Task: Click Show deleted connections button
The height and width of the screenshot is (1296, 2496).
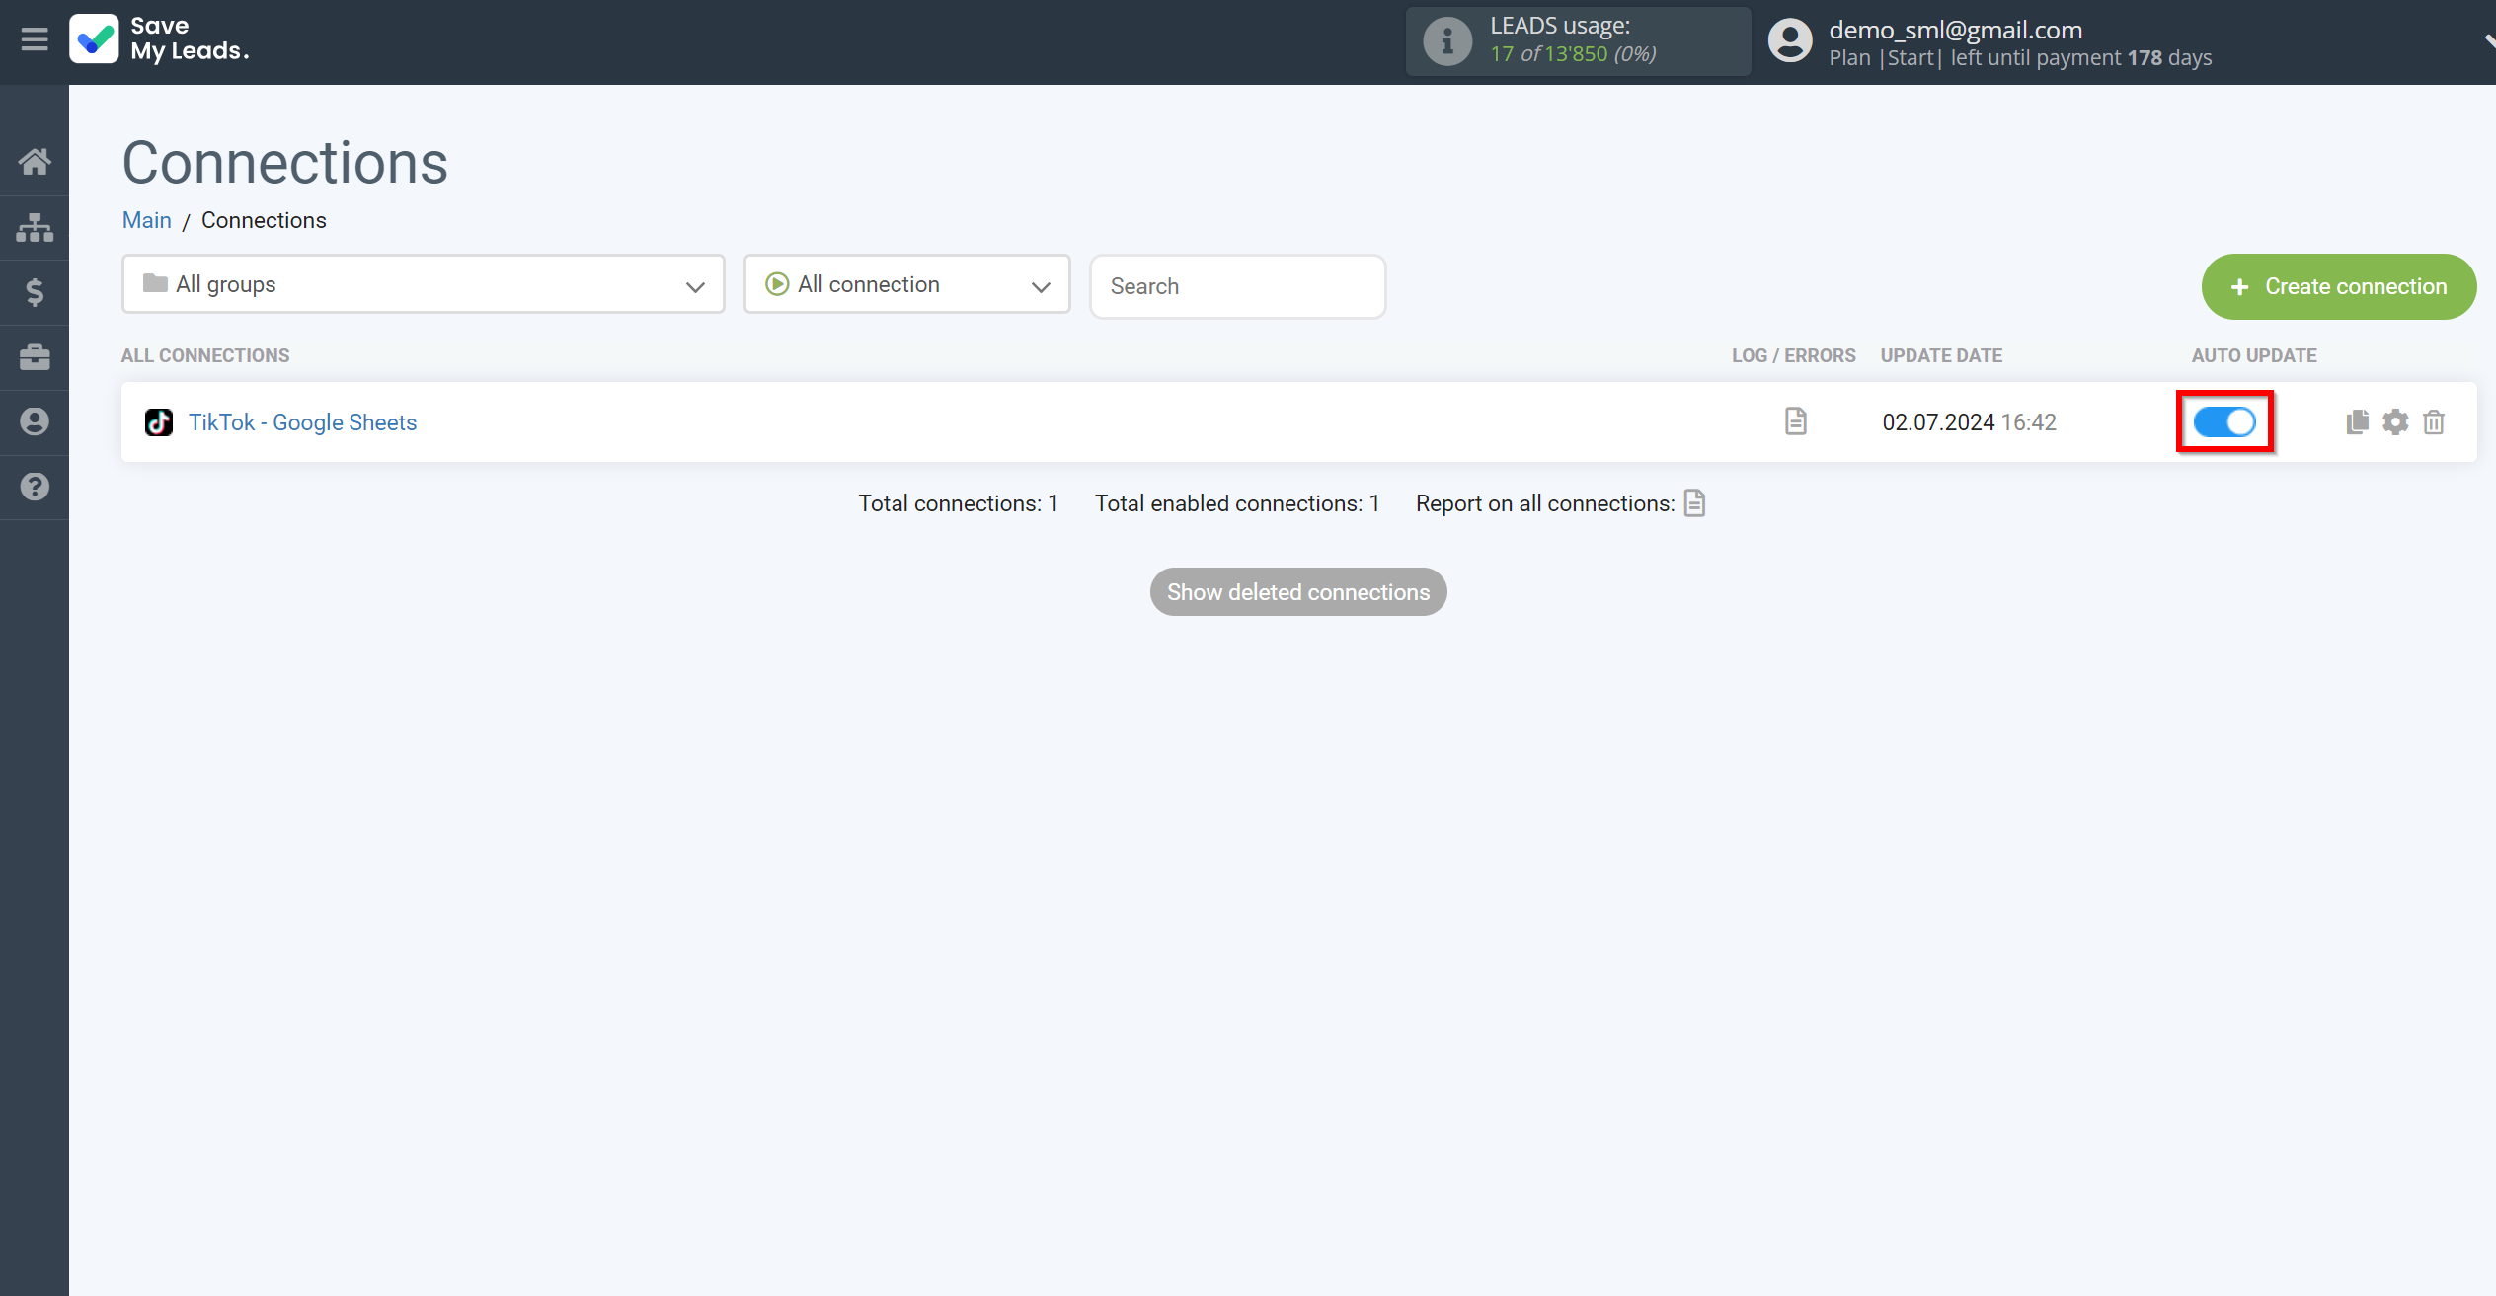Action: pyautogui.click(x=1297, y=592)
